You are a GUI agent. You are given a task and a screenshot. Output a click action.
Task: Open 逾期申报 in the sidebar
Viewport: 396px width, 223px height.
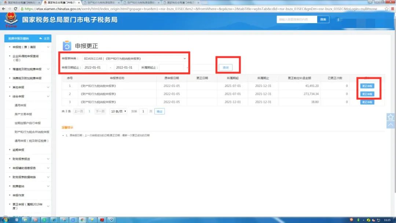coord(18,150)
